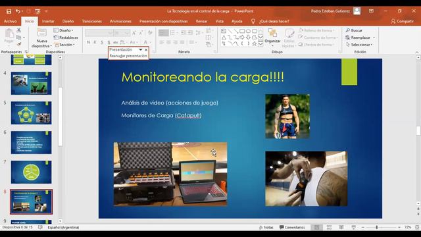Click the Cut scissors icon
The width and height of the screenshot is (421, 237).
(19, 30)
